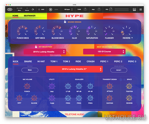
Task: Toggle the Sound Design lock icon
Action: pyautogui.click(x=65, y=22)
